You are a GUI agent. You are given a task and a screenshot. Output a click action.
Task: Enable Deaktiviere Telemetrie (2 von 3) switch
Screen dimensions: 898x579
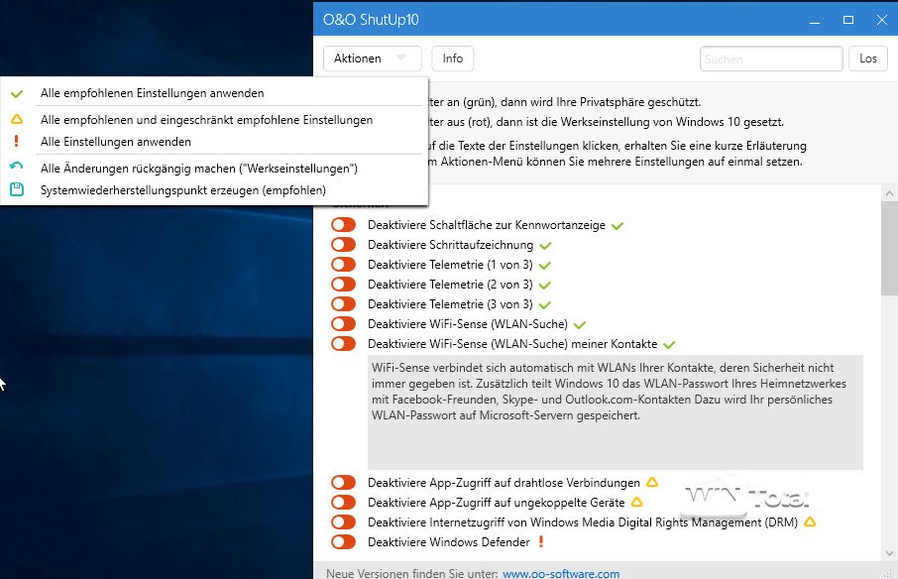[x=344, y=285]
